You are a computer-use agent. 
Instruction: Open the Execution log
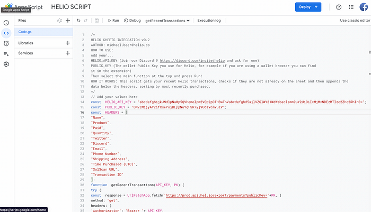coord(209,21)
